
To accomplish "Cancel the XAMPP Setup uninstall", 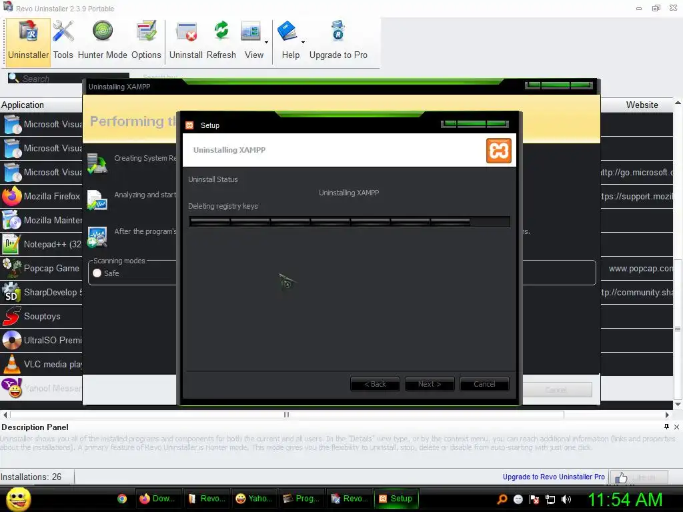I will 484,384.
